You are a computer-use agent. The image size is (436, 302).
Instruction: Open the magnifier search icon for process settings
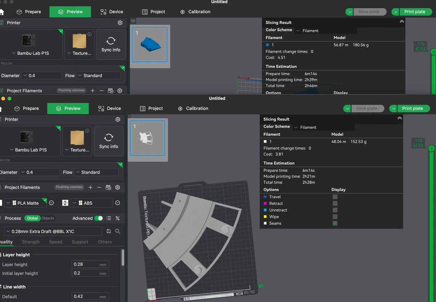118,231
